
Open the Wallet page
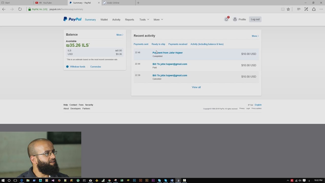point(104,20)
